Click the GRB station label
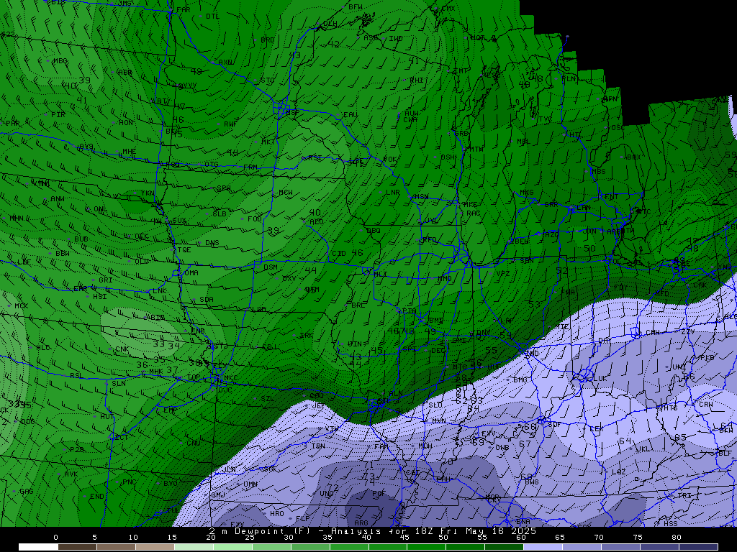 (x=461, y=134)
